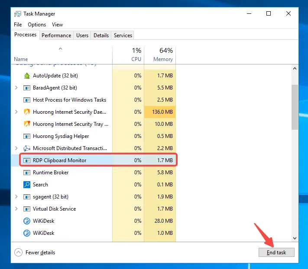The image size is (308, 269).
Task: Click the Task Manager title bar icon
Action: [18, 14]
